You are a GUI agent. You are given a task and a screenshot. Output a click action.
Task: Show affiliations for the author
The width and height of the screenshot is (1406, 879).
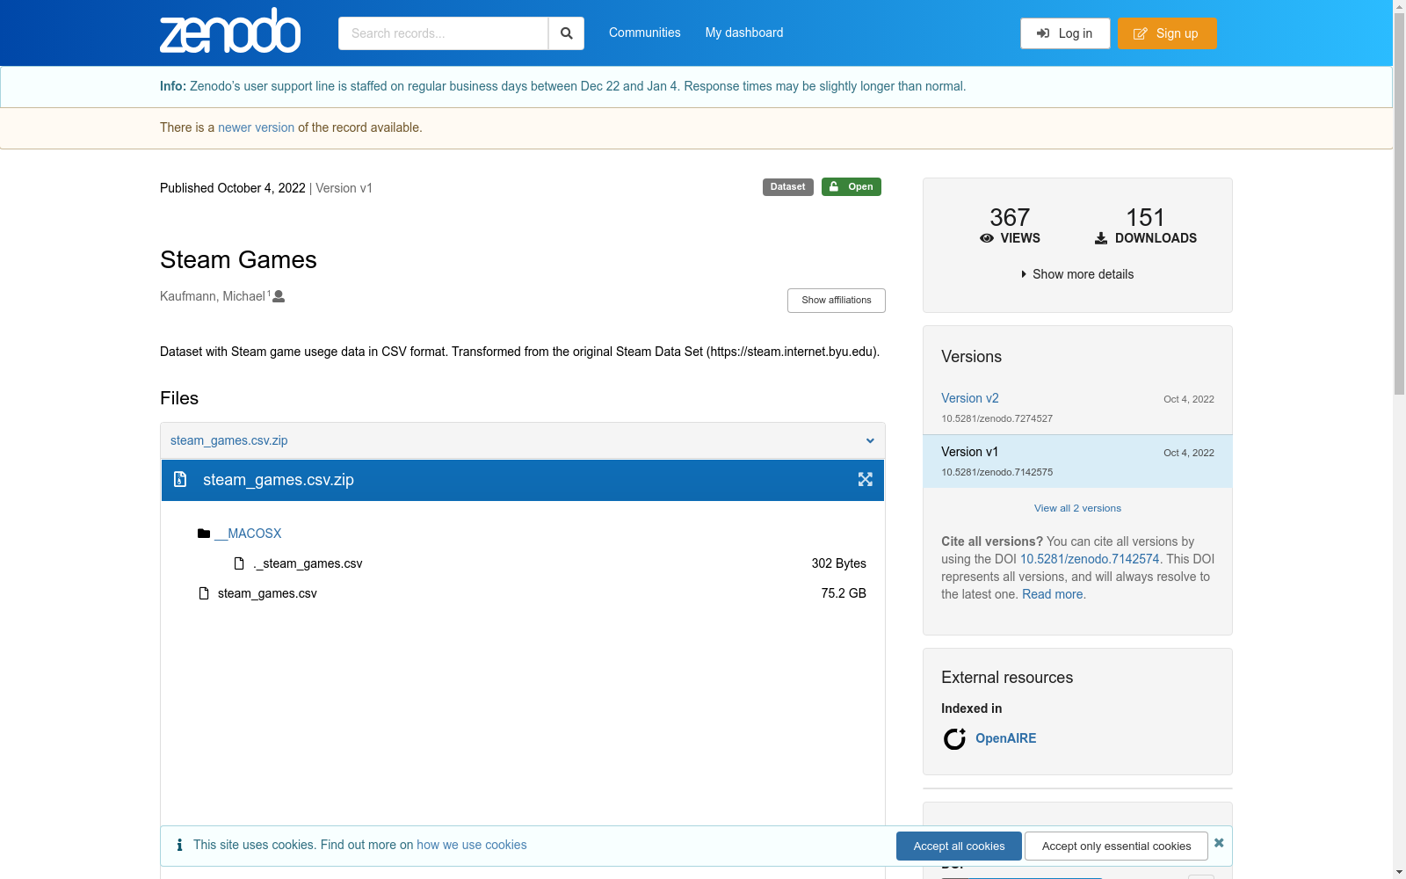[x=837, y=301]
